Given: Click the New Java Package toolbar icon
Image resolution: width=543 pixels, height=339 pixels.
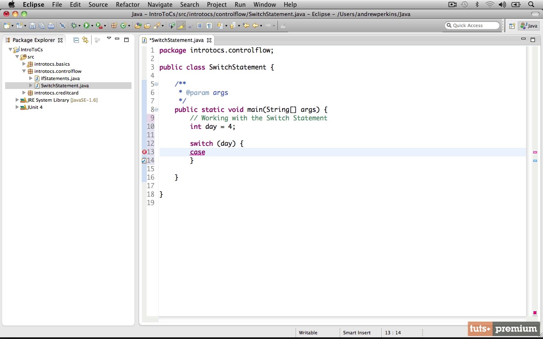Looking at the screenshot, I should (114, 26).
